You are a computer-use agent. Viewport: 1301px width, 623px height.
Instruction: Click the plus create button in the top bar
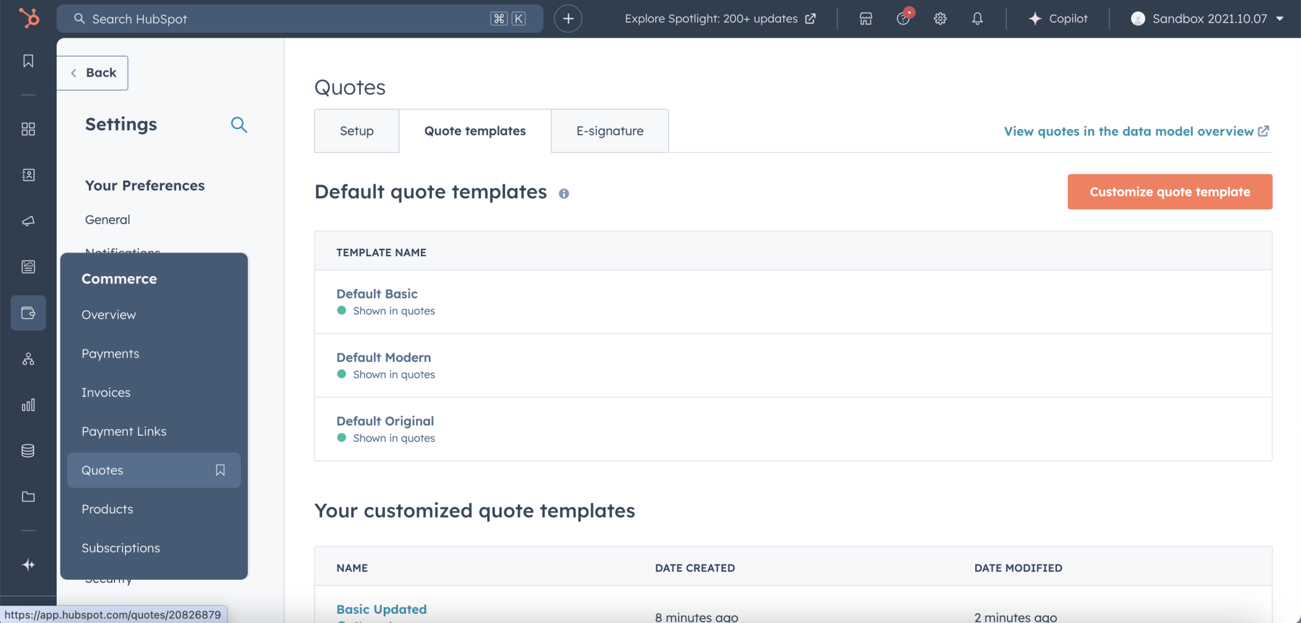click(568, 19)
